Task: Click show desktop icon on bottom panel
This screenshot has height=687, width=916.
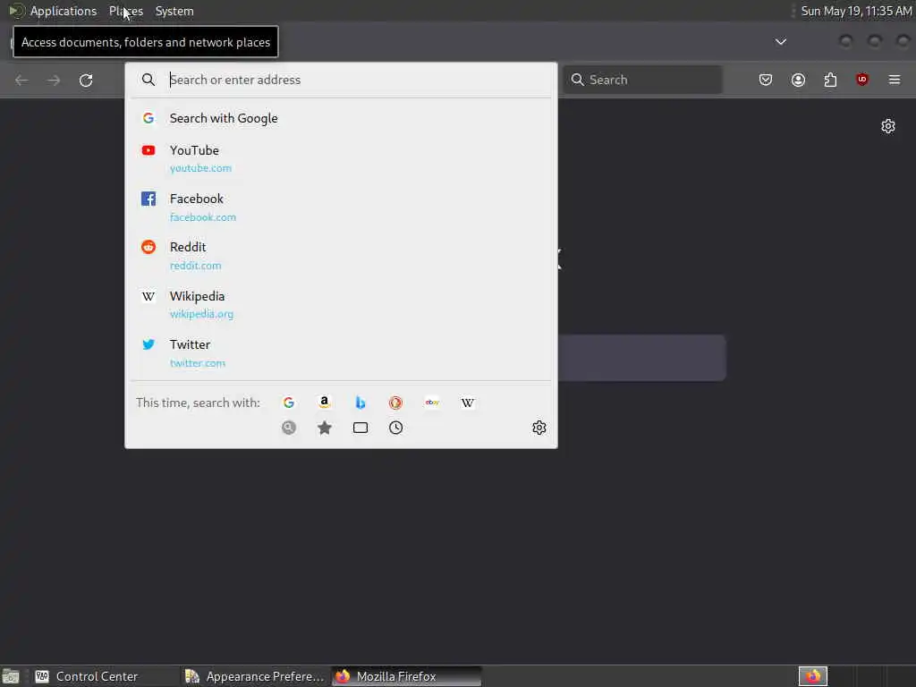Action: point(11,676)
